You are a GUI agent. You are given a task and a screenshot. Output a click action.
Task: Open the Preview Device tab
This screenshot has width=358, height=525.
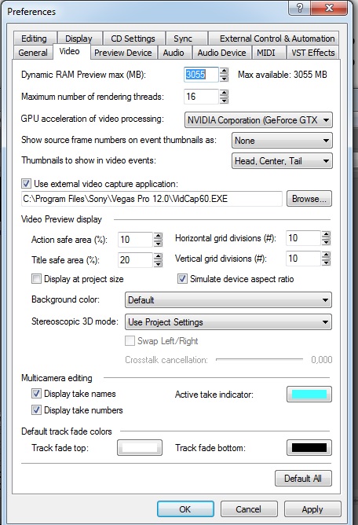(x=122, y=53)
